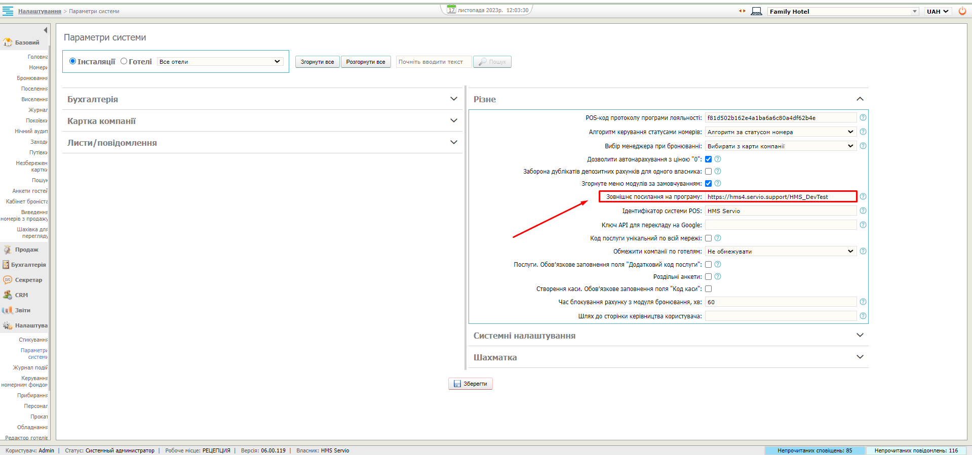The height and width of the screenshot is (455, 972).
Task: Open the UAH currency selector
Action: pyautogui.click(x=938, y=11)
